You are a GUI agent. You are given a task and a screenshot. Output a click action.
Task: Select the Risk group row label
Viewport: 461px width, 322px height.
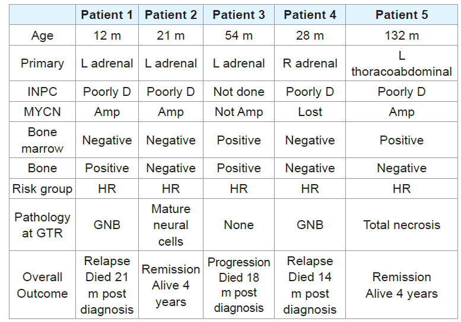tap(42, 189)
